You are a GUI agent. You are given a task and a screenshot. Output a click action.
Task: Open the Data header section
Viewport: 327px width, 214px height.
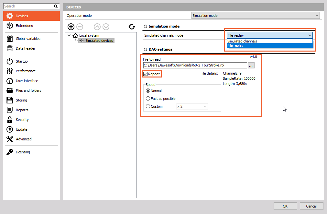tap(31, 48)
